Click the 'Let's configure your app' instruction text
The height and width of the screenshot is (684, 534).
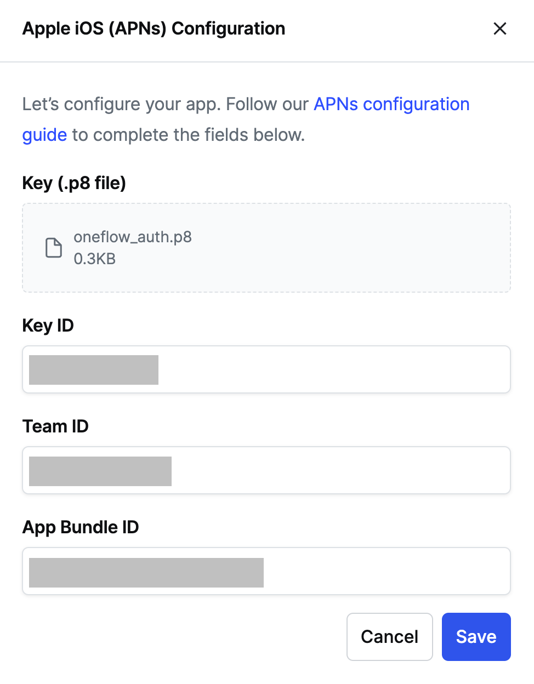[x=121, y=104]
